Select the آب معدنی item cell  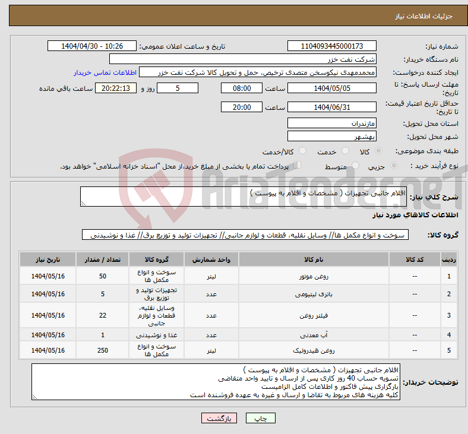tap(314, 335)
